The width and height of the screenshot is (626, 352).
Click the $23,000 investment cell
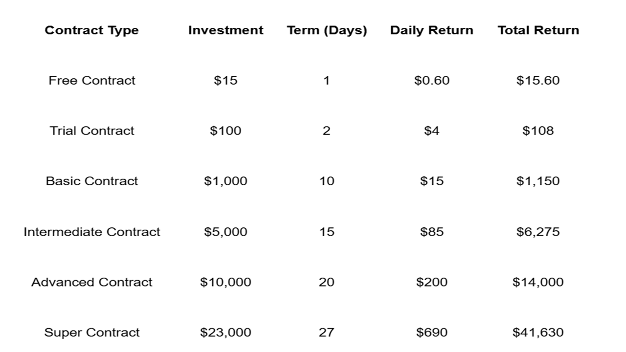coord(225,332)
